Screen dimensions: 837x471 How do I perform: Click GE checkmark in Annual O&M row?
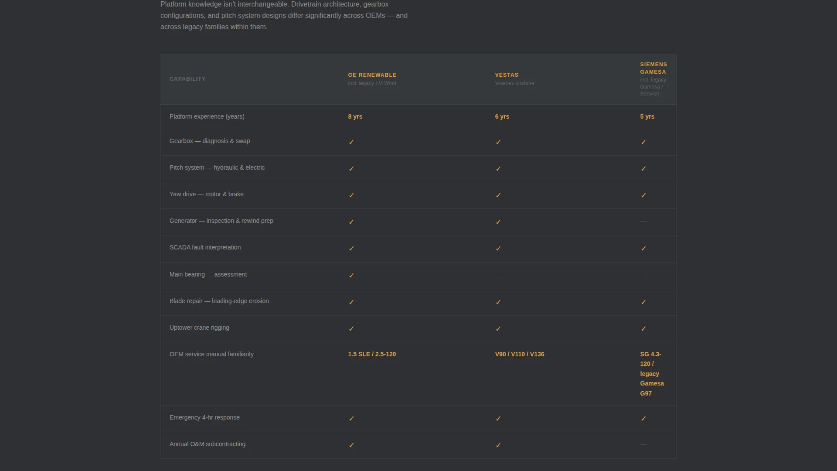[351, 445]
